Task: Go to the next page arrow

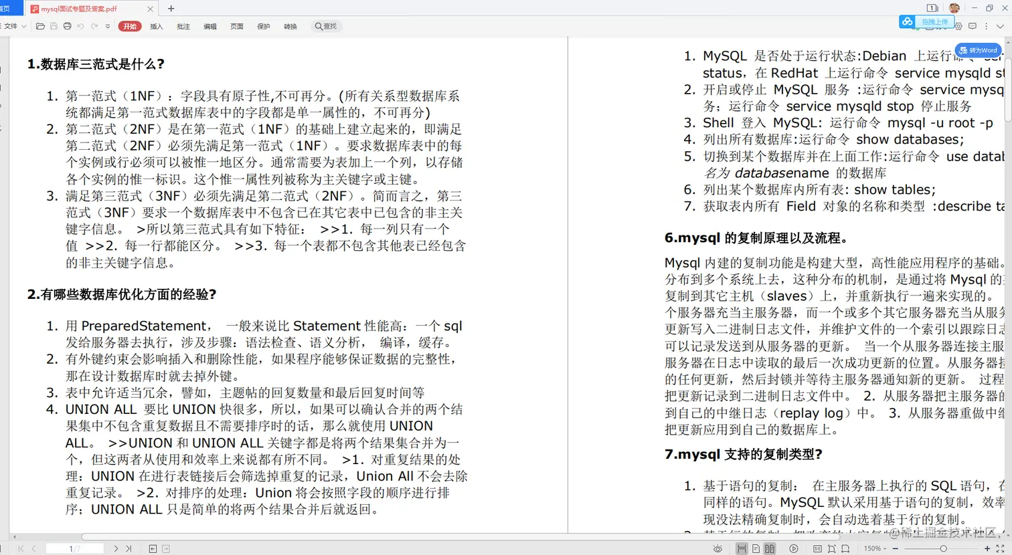Action: 116,548
